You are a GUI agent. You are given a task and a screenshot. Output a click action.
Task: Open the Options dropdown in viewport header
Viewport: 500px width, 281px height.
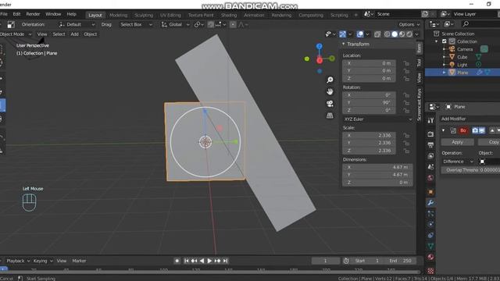(409, 24)
